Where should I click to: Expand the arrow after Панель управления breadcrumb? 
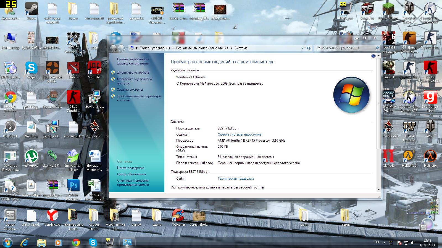pyautogui.click(x=173, y=48)
